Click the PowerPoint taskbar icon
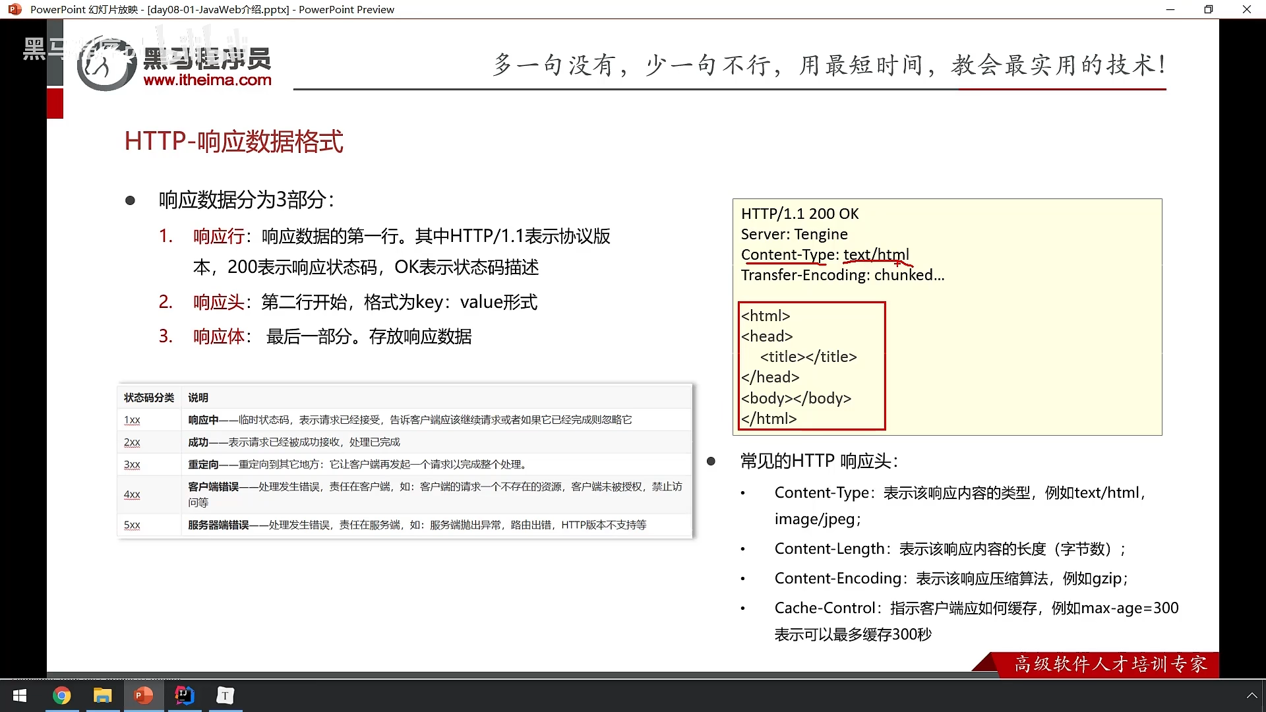This screenshot has height=712, width=1266. (x=143, y=696)
